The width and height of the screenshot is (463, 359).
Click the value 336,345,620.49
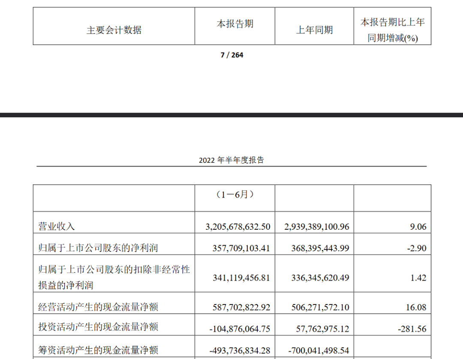point(320,278)
